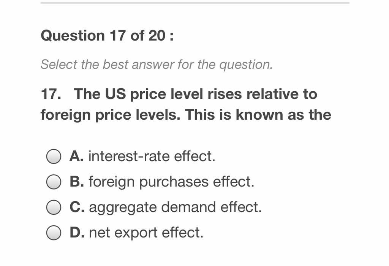
Task: Click the bold letter "B." label
Action: (77, 181)
